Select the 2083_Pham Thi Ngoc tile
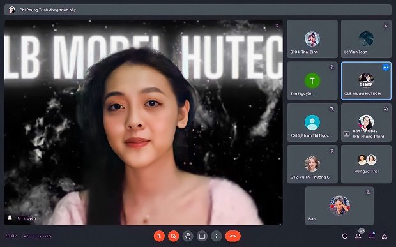This screenshot has height=247, width=396. (312, 123)
